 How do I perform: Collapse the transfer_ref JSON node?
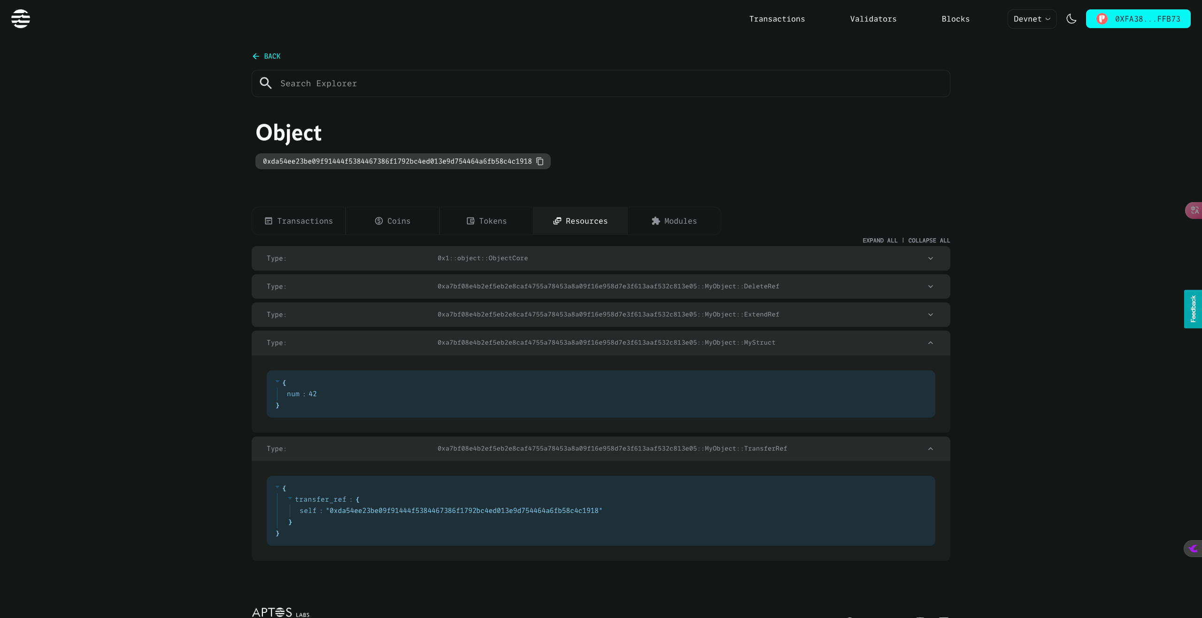(290, 498)
